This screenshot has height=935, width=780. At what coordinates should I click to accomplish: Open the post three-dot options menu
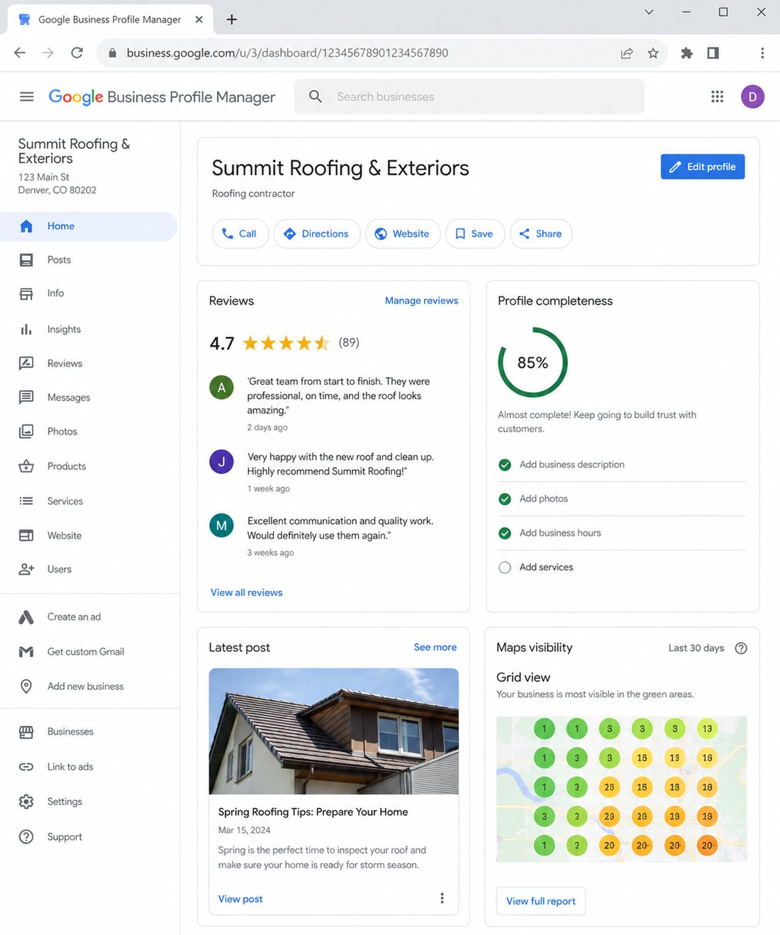(442, 898)
